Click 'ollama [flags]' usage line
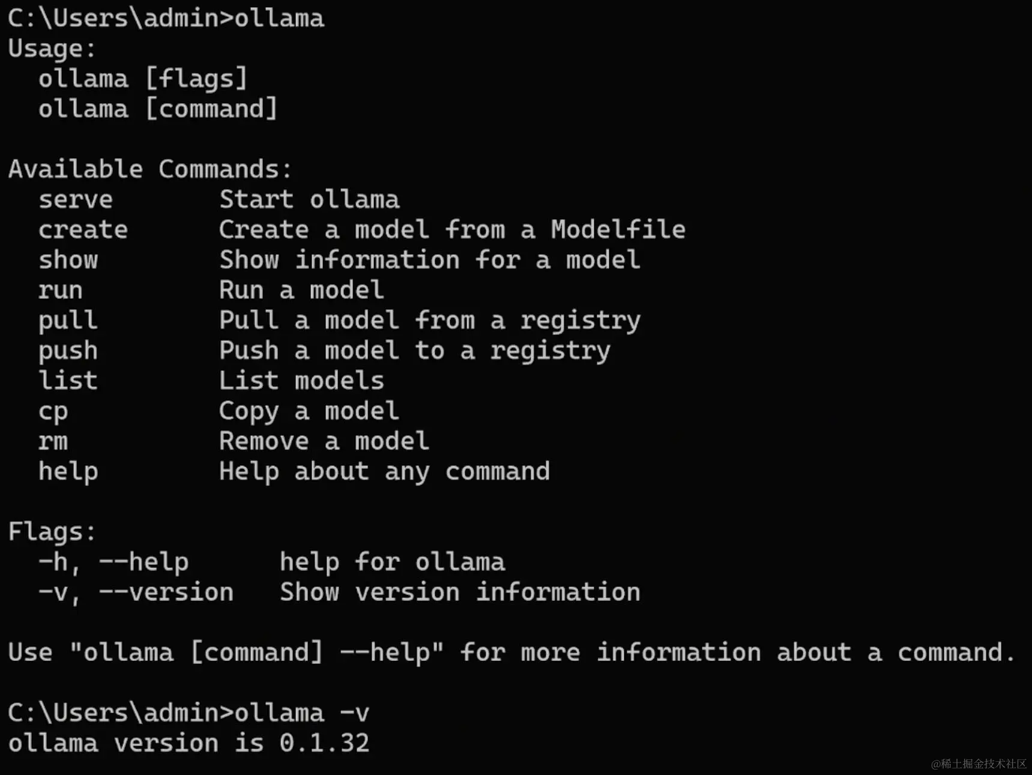 pyautogui.click(x=143, y=79)
